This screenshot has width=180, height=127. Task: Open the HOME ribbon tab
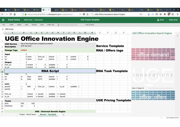pos(11,25)
